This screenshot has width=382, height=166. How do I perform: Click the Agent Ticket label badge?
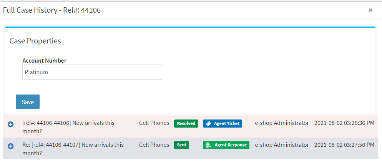223,123
